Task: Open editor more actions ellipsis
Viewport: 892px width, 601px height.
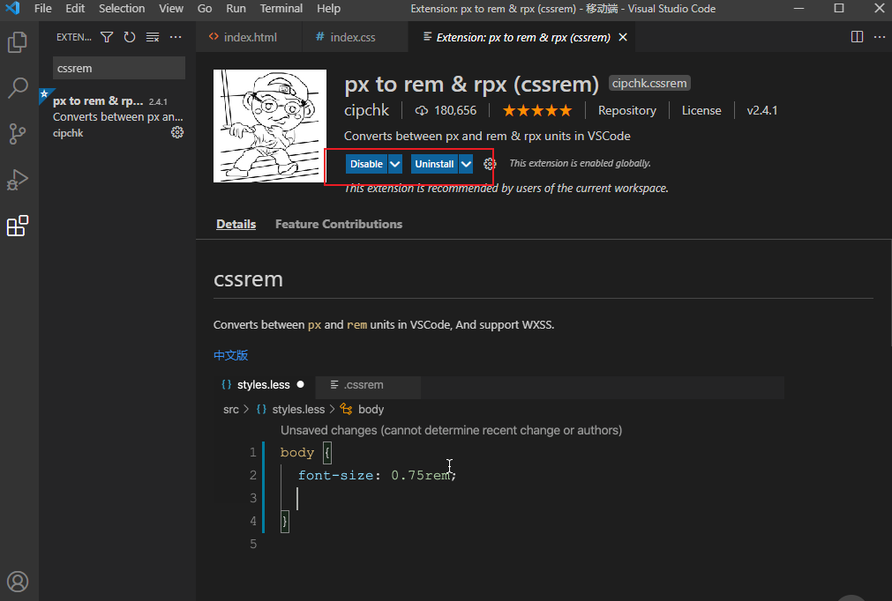Action: coord(880,37)
